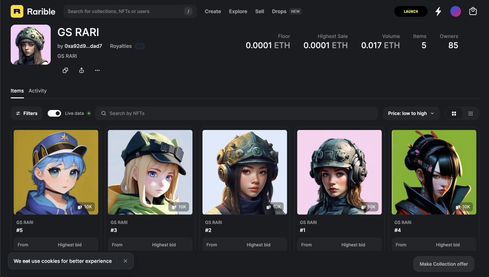Open the Sell menu item
Image resolution: width=489 pixels, height=277 pixels.
pos(260,11)
